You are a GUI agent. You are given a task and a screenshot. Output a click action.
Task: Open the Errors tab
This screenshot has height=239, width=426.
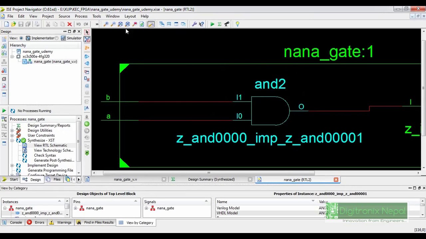[x=36, y=223]
